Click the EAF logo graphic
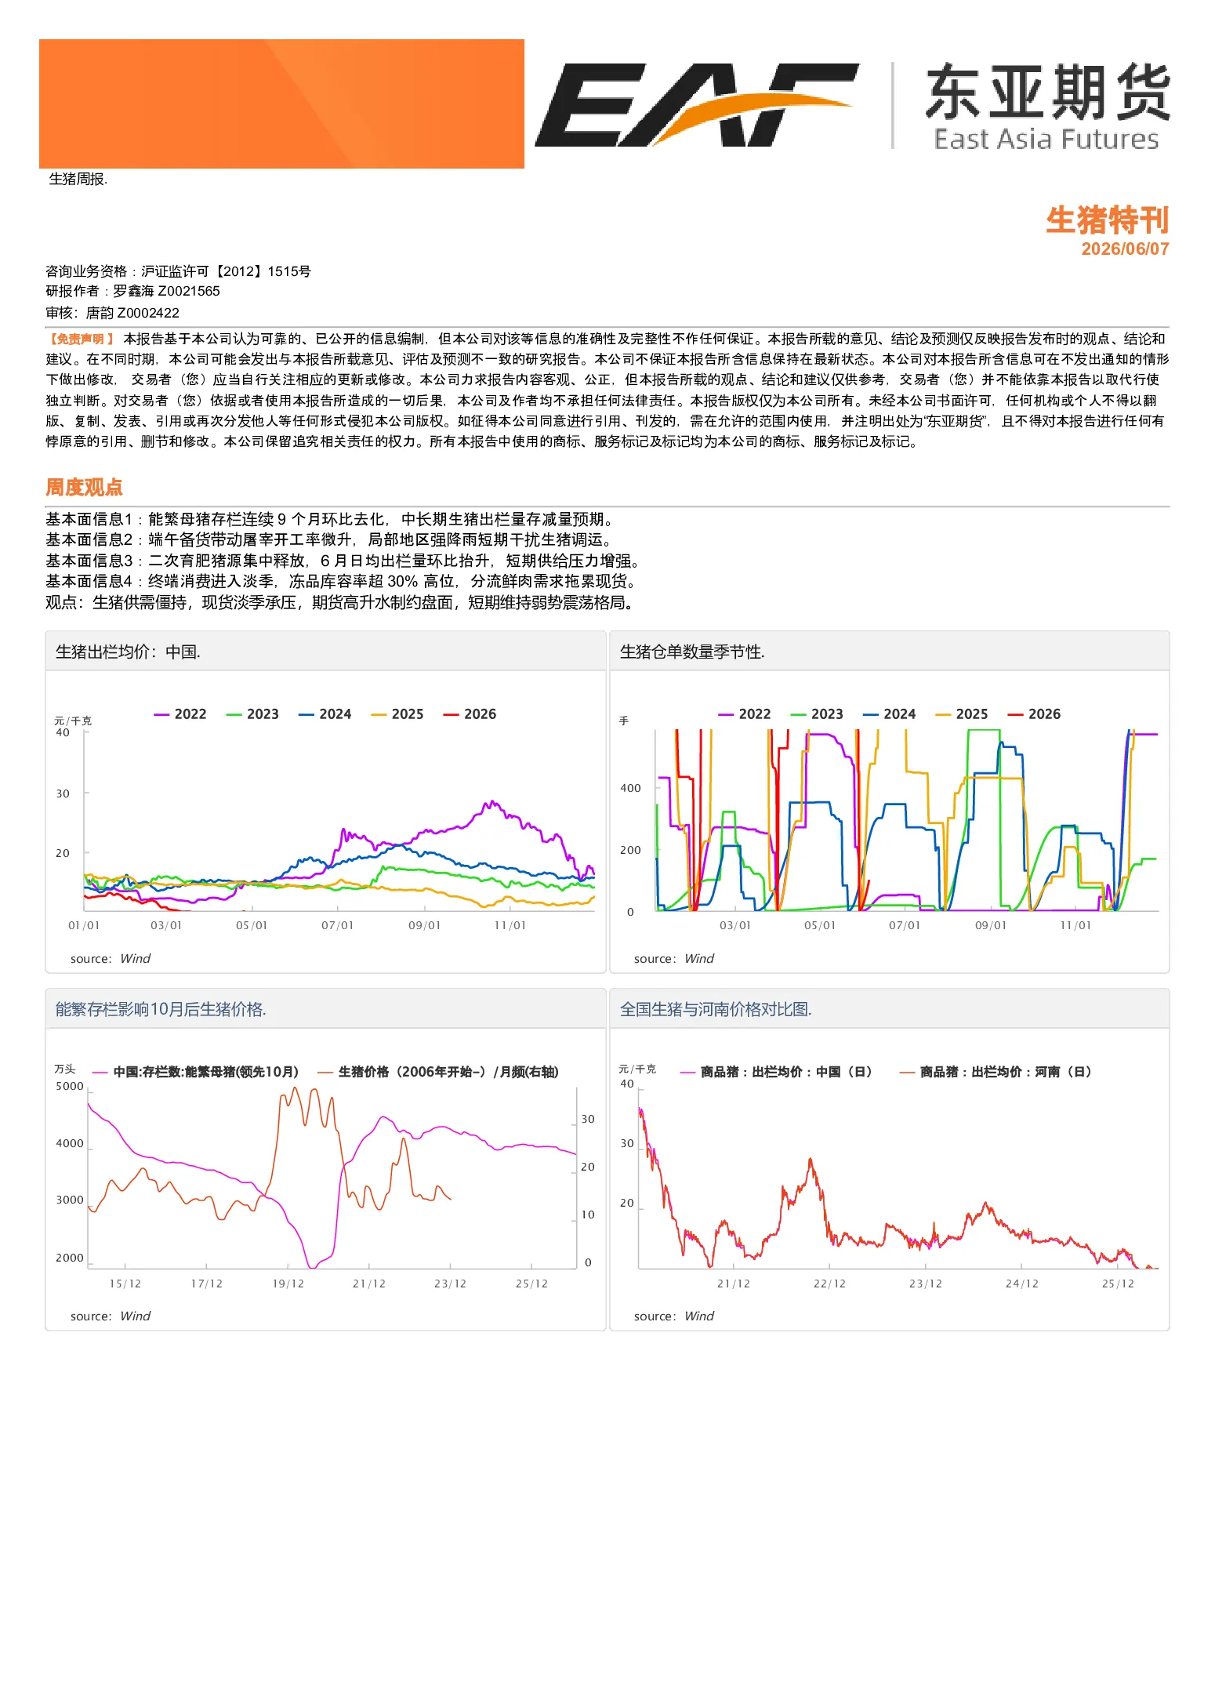 (x=696, y=105)
